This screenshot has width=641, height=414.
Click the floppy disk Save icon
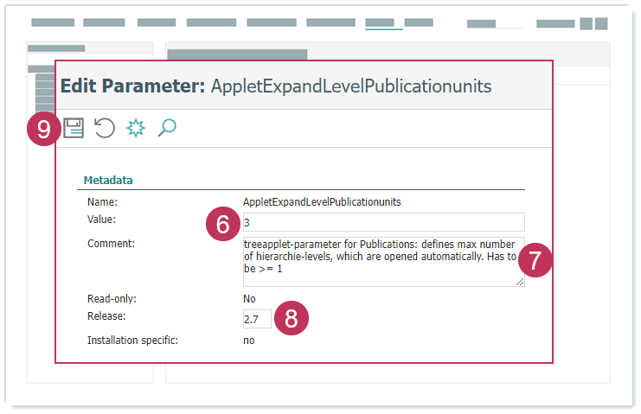point(74,129)
